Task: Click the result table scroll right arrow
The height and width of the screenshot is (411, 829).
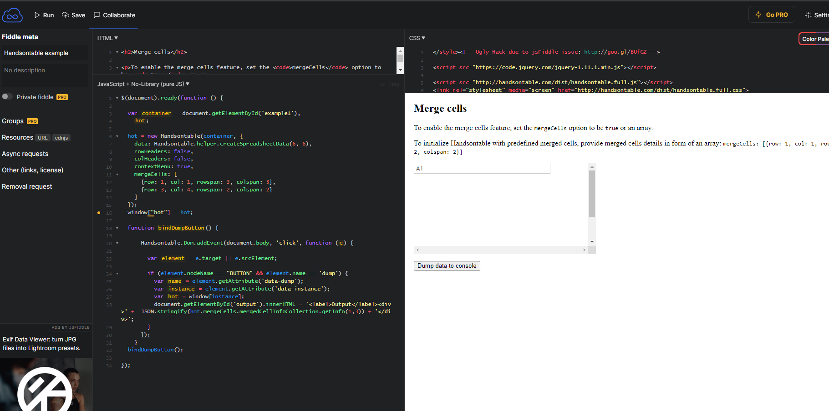Action: [x=585, y=250]
